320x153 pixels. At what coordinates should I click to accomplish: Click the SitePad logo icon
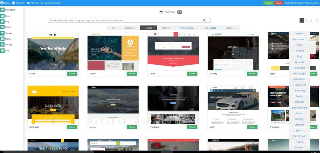[2, 3]
